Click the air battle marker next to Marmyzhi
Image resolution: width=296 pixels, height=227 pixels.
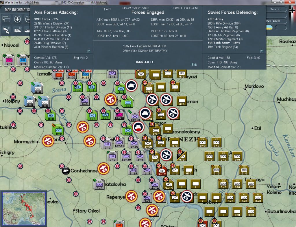point(48,141)
